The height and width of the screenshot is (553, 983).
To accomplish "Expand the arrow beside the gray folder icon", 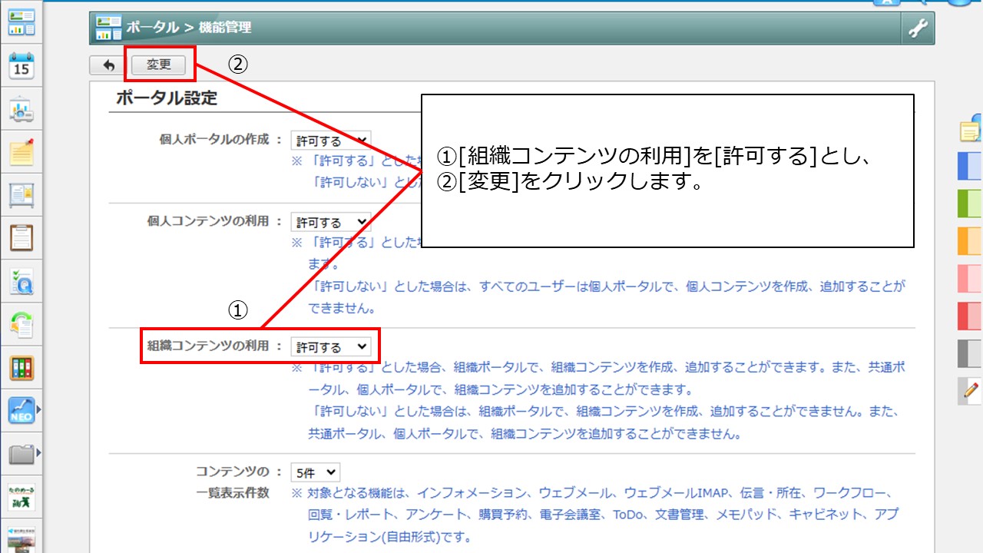I will [x=39, y=455].
